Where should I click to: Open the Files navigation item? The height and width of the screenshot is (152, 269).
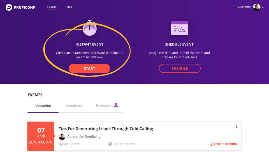click(x=69, y=7)
